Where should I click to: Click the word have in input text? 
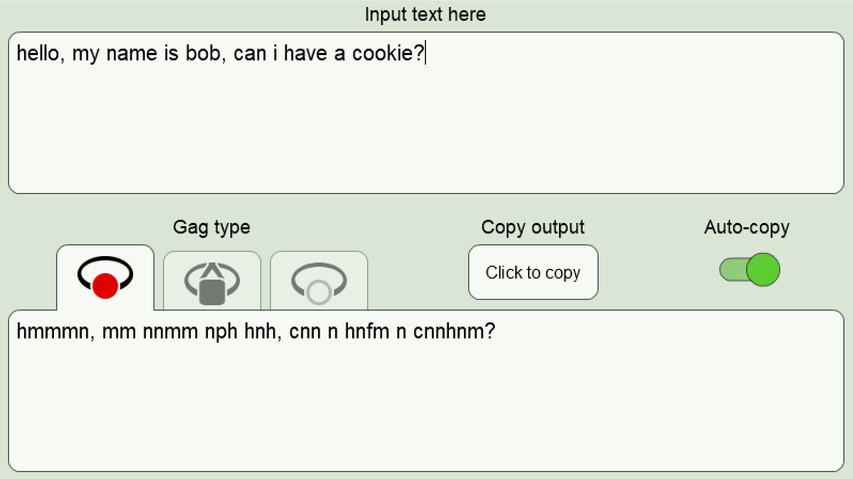coord(305,53)
